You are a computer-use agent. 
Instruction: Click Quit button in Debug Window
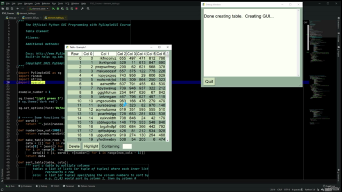209,82
